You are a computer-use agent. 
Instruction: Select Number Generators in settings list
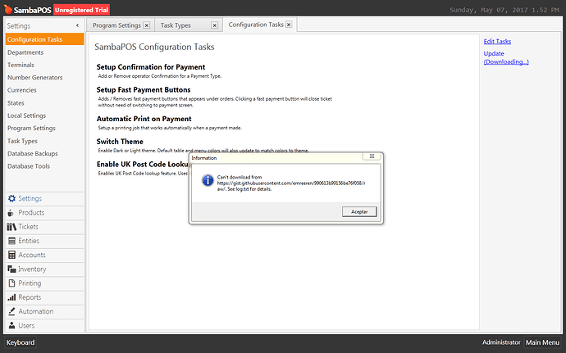pos(35,77)
